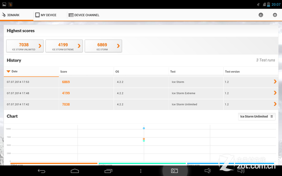
Task: Click score 7038 in history table
Action: click(x=66, y=104)
